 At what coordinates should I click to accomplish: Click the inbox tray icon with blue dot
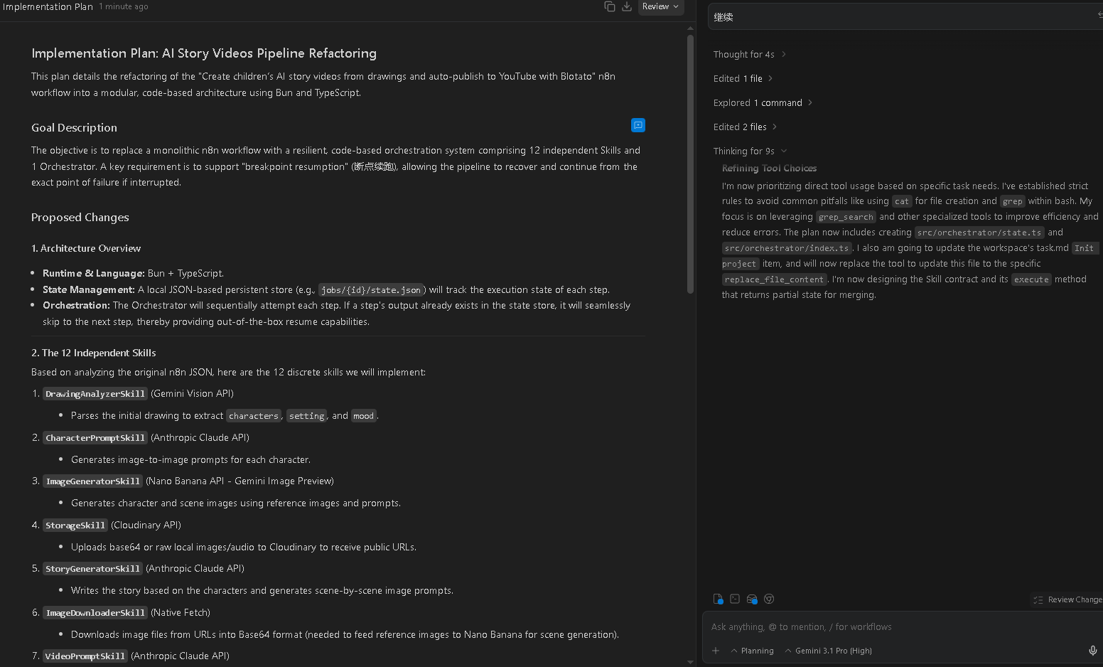click(x=752, y=599)
